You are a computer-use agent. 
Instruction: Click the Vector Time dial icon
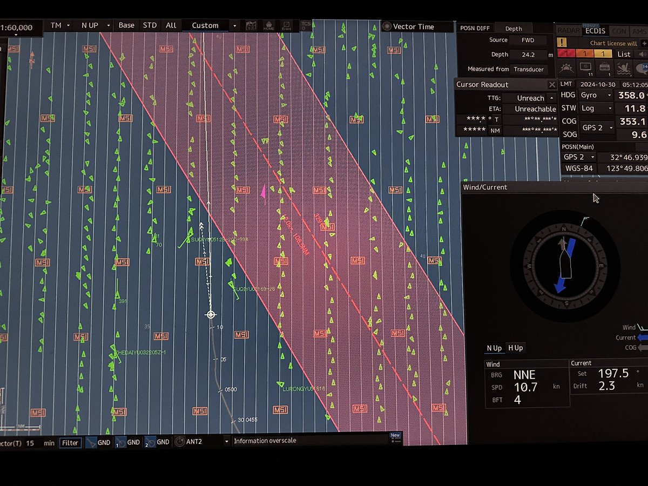[x=386, y=26]
